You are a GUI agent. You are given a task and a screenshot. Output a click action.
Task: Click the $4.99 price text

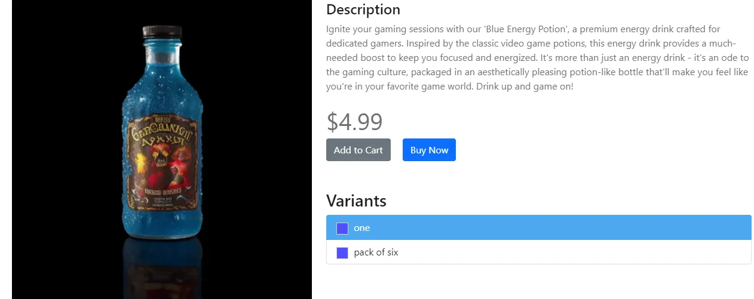(x=354, y=122)
